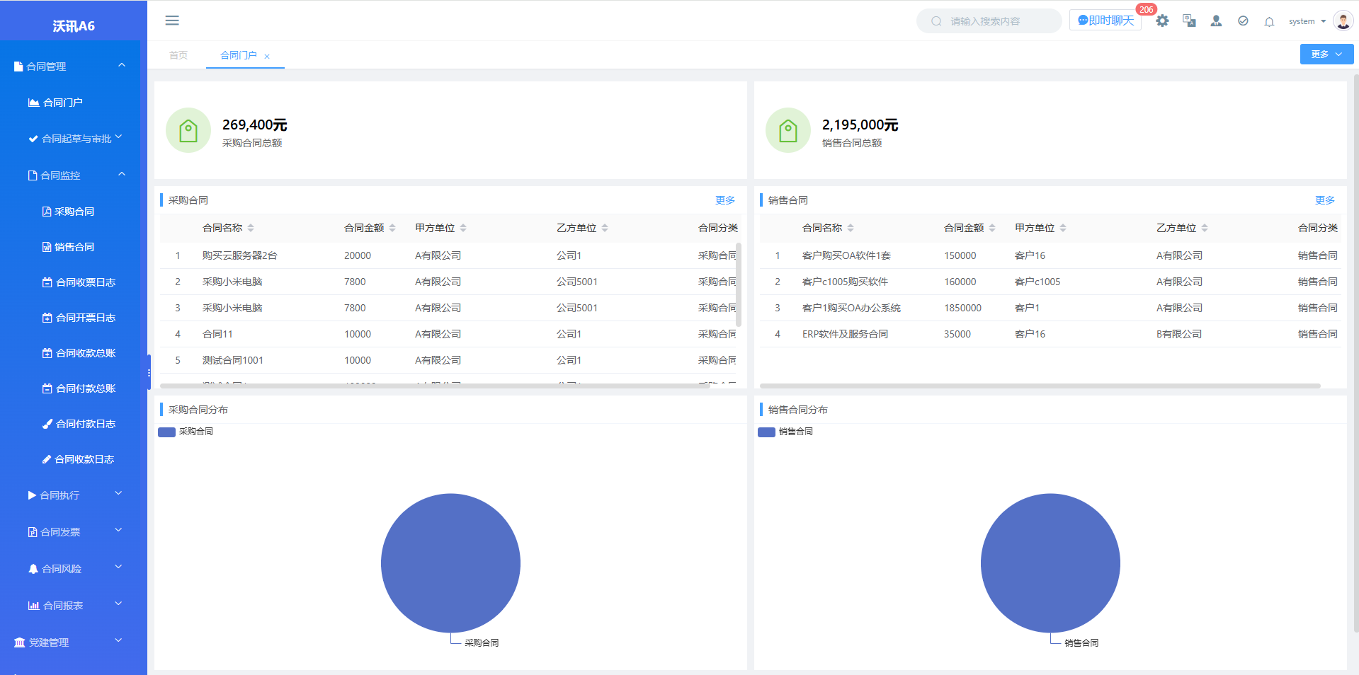Image resolution: width=1359 pixels, height=675 pixels.
Task: Open 合同收票日志 in the sidebar
Action: (85, 282)
